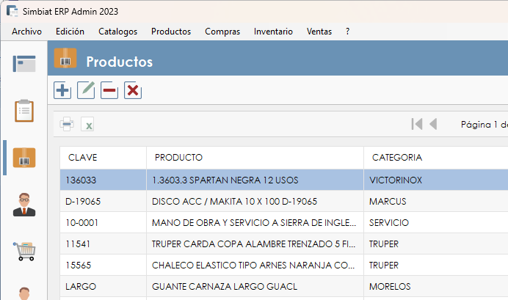
Task: Click the red minus remove icon
Action: [109, 90]
